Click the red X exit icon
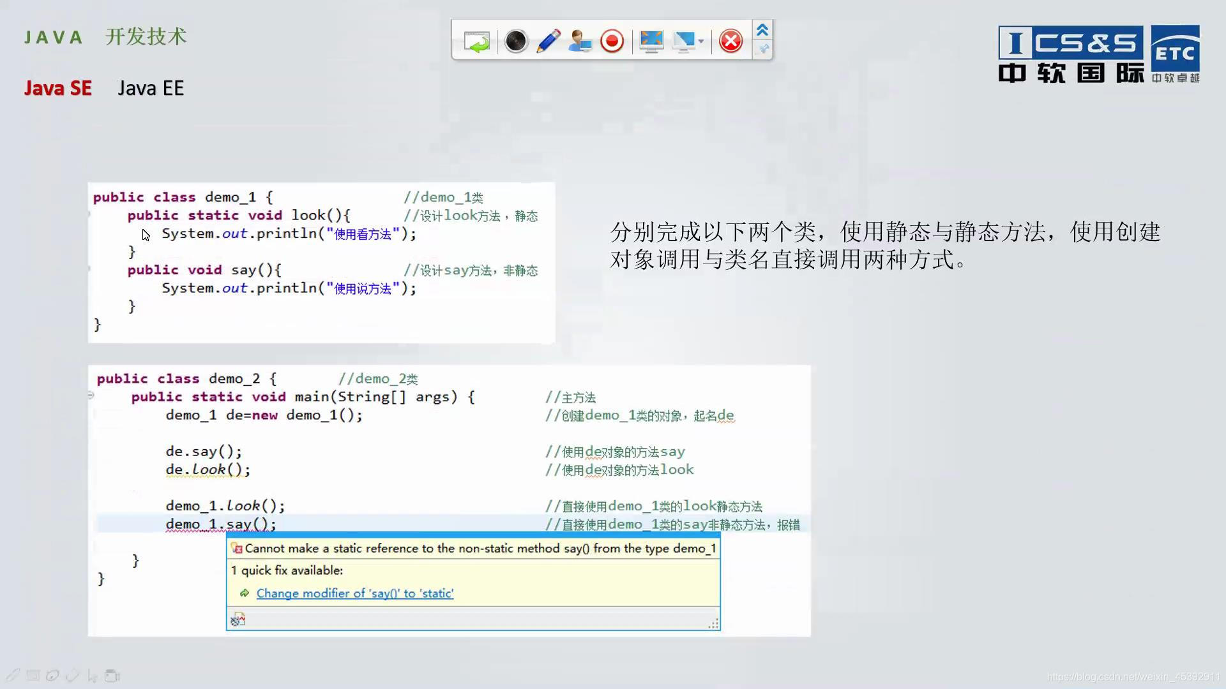Screen dimensions: 1226x689 [730, 41]
